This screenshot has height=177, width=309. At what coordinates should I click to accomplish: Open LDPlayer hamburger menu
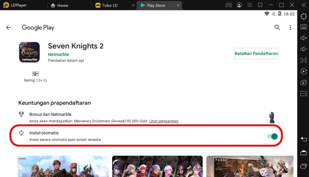pos(250,5)
